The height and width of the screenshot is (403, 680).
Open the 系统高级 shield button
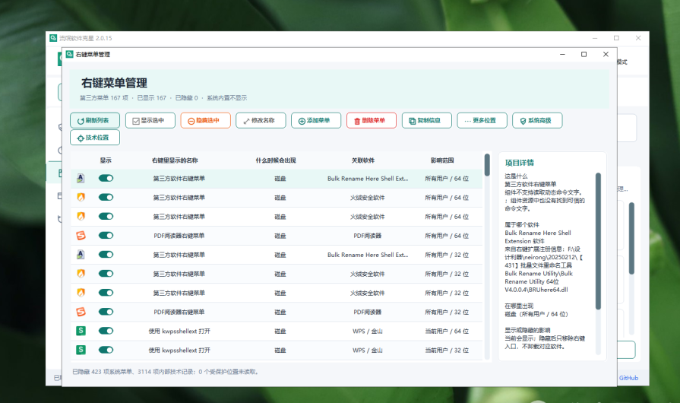point(537,121)
